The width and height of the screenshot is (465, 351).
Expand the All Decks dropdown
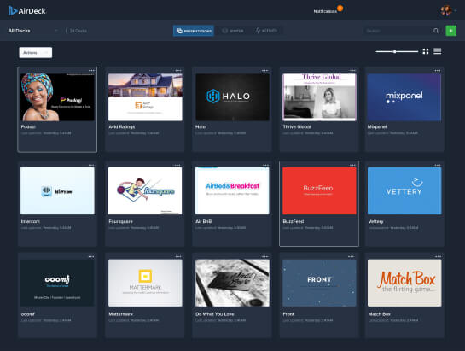32,31
